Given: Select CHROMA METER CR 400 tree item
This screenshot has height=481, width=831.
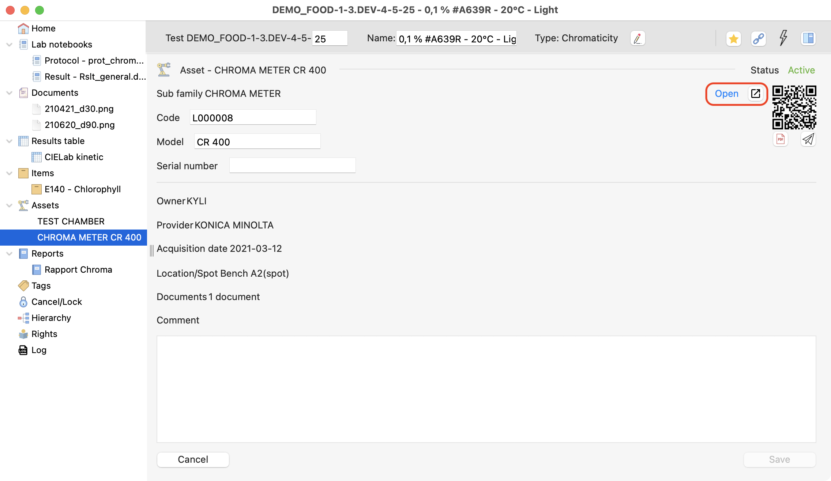Looking at the screenshot, I should click(x=74, y=238).
